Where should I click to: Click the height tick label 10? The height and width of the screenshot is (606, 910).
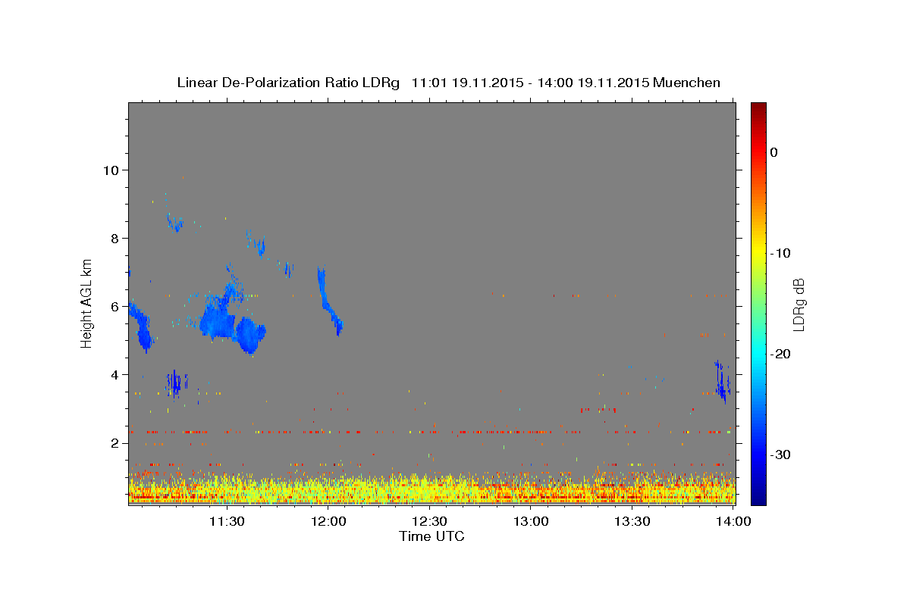pyautogui.click(x=111, y=170)
